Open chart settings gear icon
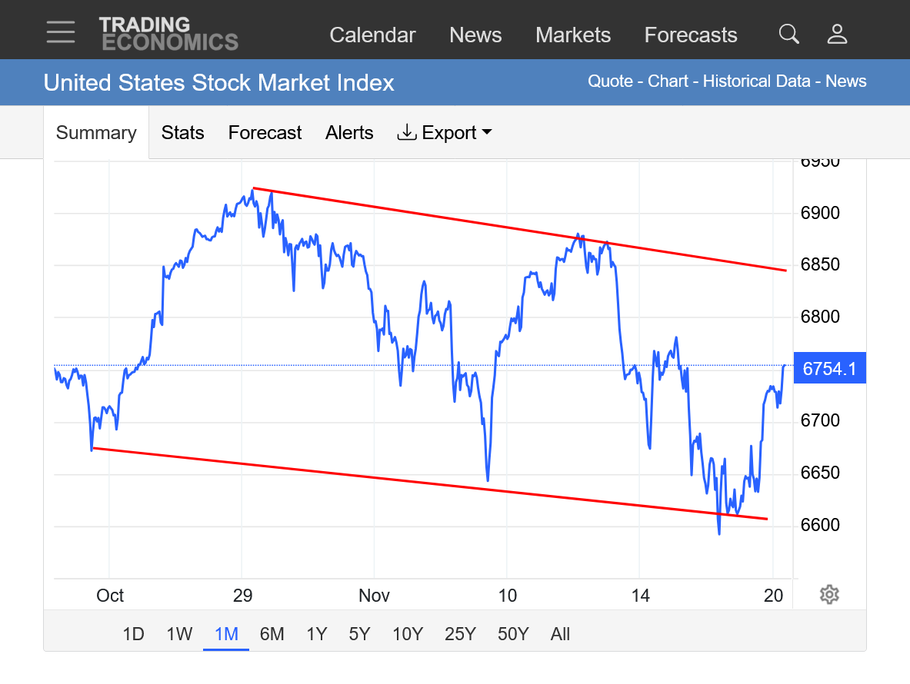The width and height of the screenshot is (910, 684). pos(828,594)
